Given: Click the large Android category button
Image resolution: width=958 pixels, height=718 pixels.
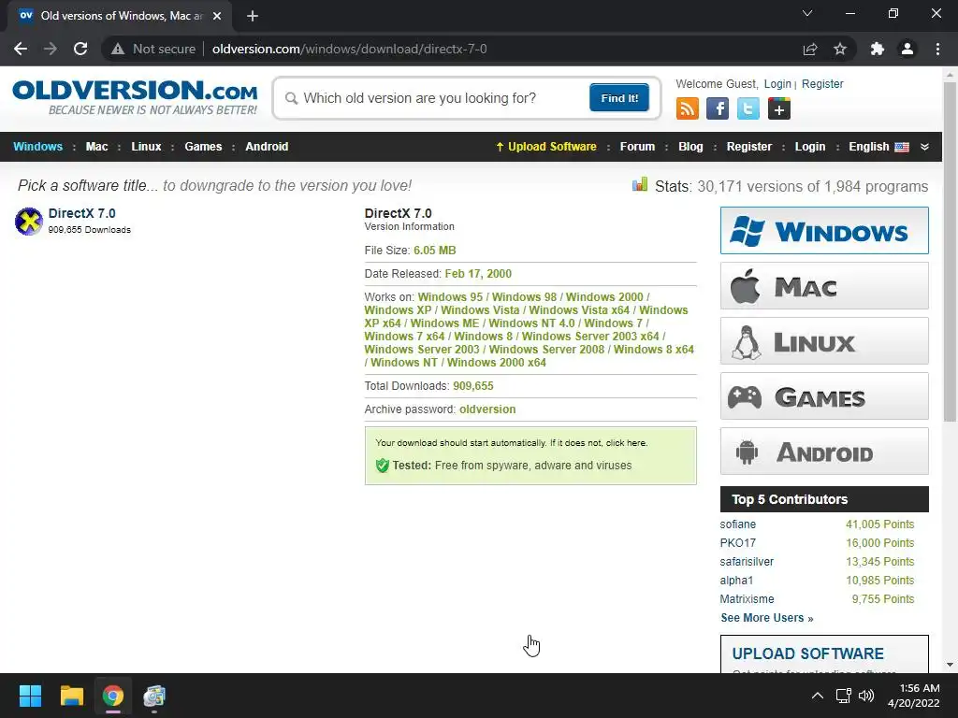Looking at the screenshot, I should [x=824, y=452].
